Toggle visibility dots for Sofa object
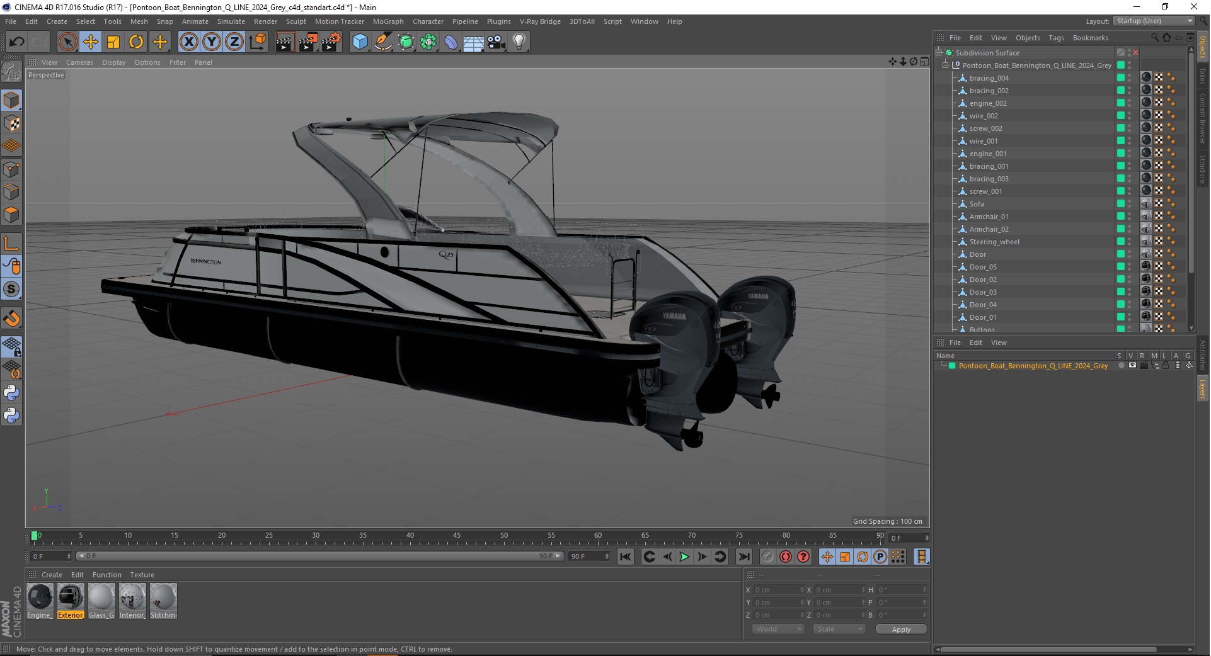This screenshot has height=656, width=1211. point(1130,204)
